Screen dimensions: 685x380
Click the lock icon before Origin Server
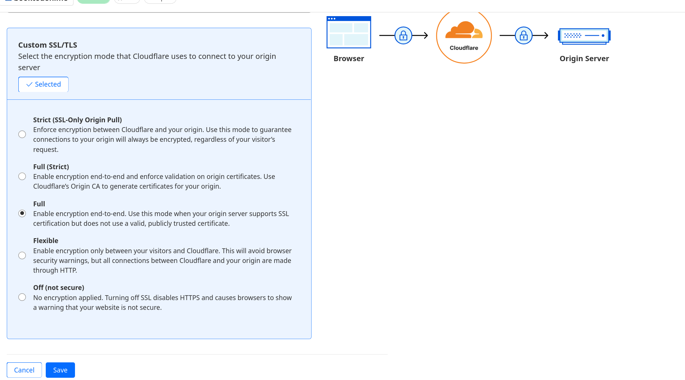pyautogui.click(x=524, y=36)
